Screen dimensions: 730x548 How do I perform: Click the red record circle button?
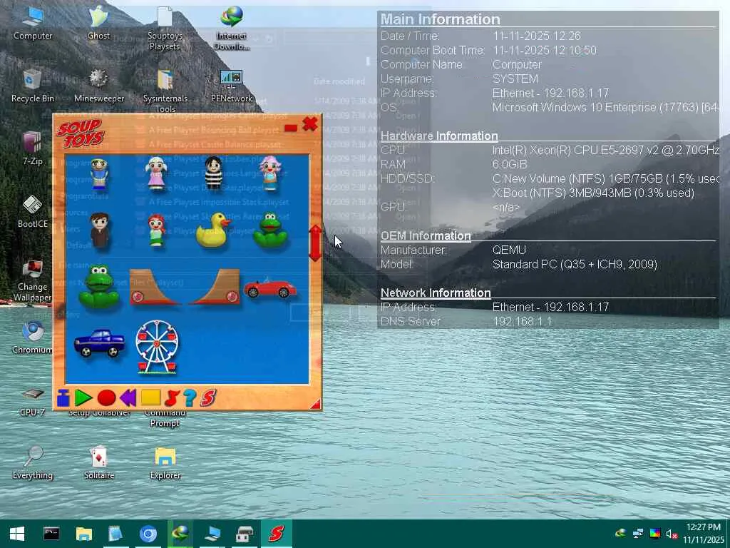click(107, 398)
